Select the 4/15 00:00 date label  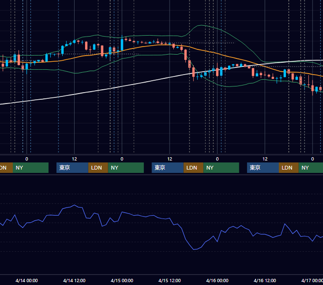click(122, 280)
